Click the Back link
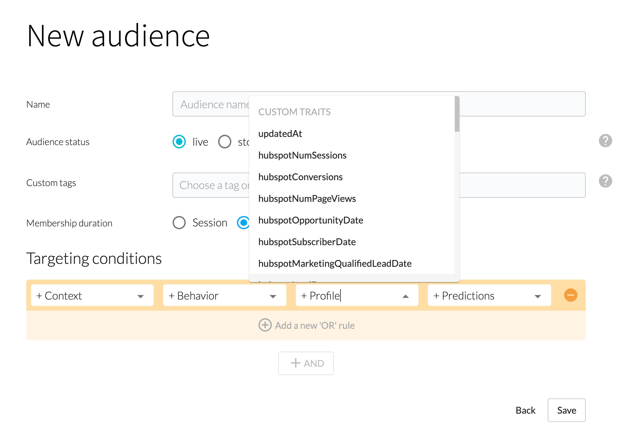631x435 pixels. (x=525, y=410)
